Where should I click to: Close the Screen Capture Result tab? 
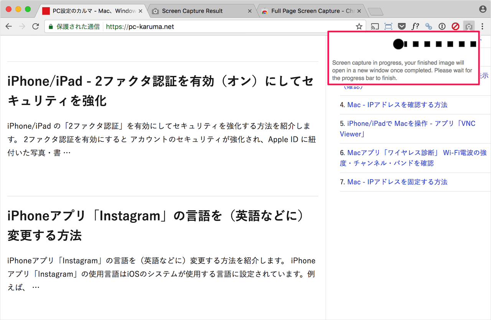(x=250, y=11)
